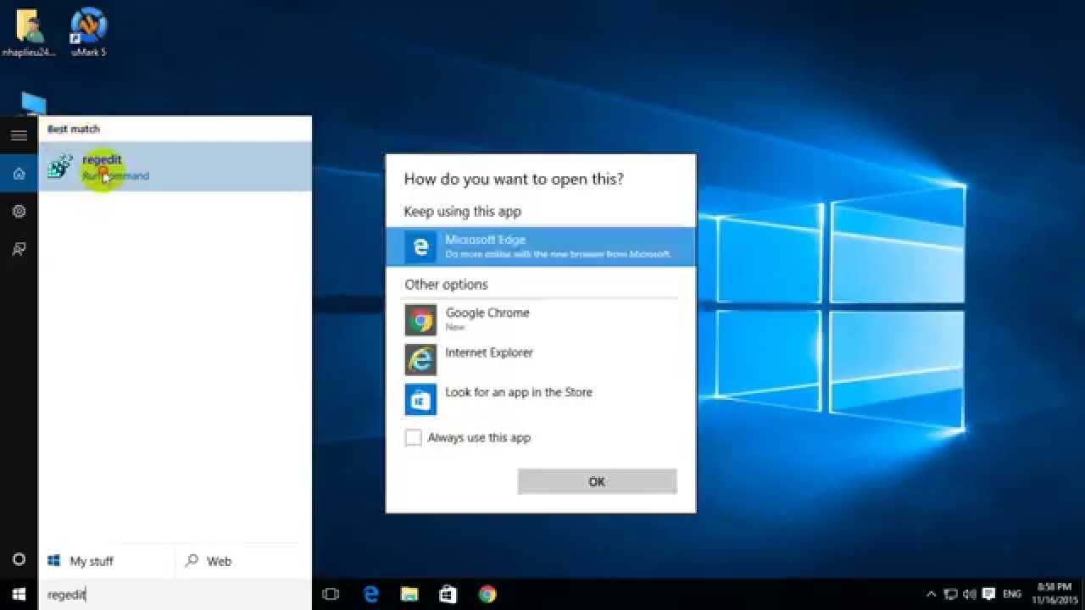Switch search results to Web
The height and width of the screenshot is (610, 1085).
209,561
